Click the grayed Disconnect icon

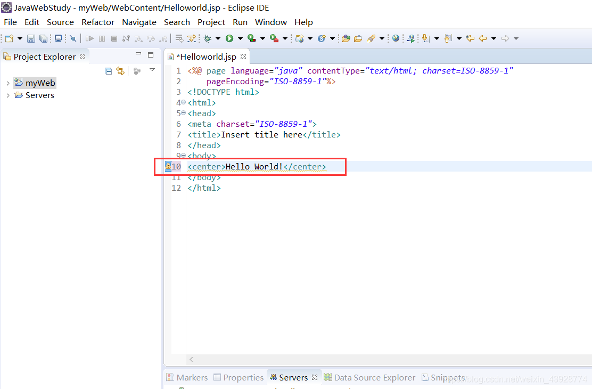click(126, 38)
